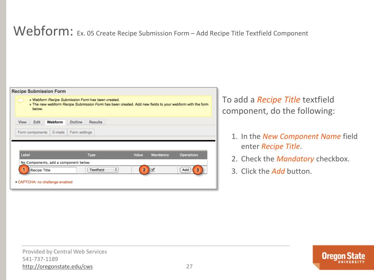
Task: Open the View tab
Action: (22, 122)
